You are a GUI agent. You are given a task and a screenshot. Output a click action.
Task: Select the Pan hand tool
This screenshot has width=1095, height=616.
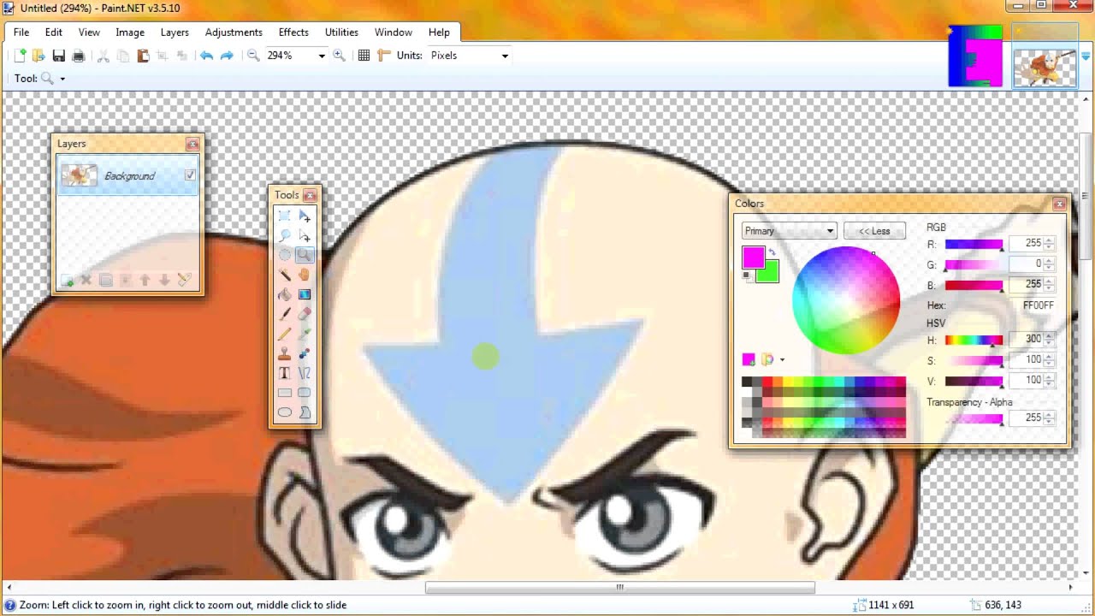click(x=305, y=275)
